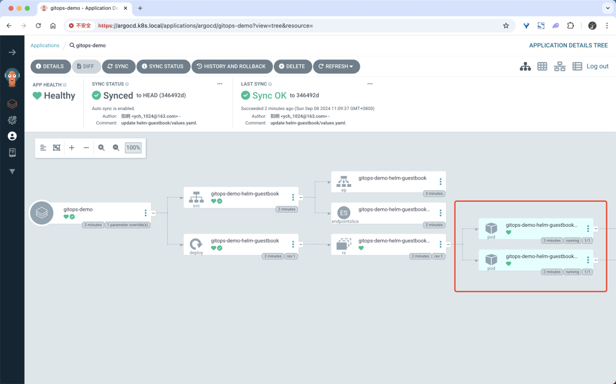Open menu dots for rs node
Viewport: 616px width, 384px height.
coord(440,244)
